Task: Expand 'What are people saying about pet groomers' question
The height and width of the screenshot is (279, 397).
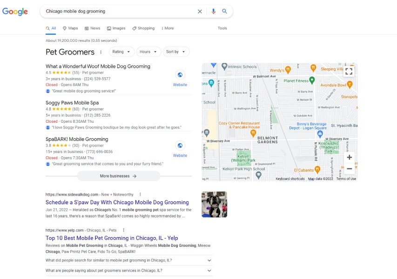Action: pyautogui.click(x=129, y=271)
